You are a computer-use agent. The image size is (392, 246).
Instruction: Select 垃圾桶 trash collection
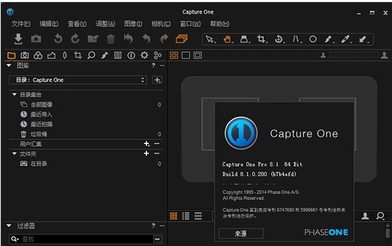coord(39,134)
